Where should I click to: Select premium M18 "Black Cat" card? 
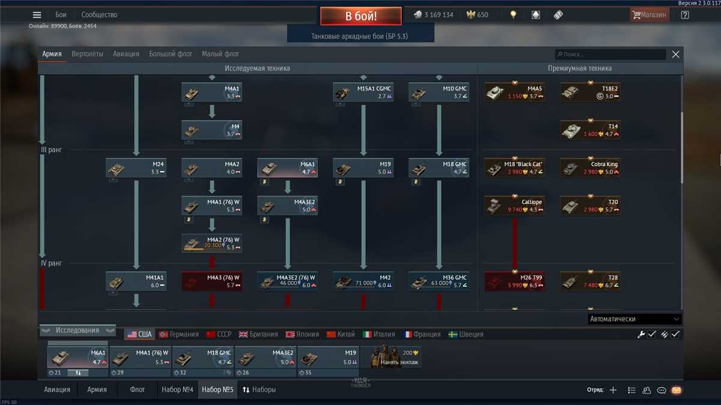pos(515,168)
